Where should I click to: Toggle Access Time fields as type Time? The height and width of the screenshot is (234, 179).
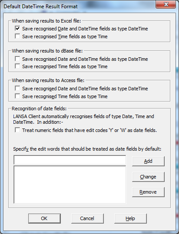17,96
